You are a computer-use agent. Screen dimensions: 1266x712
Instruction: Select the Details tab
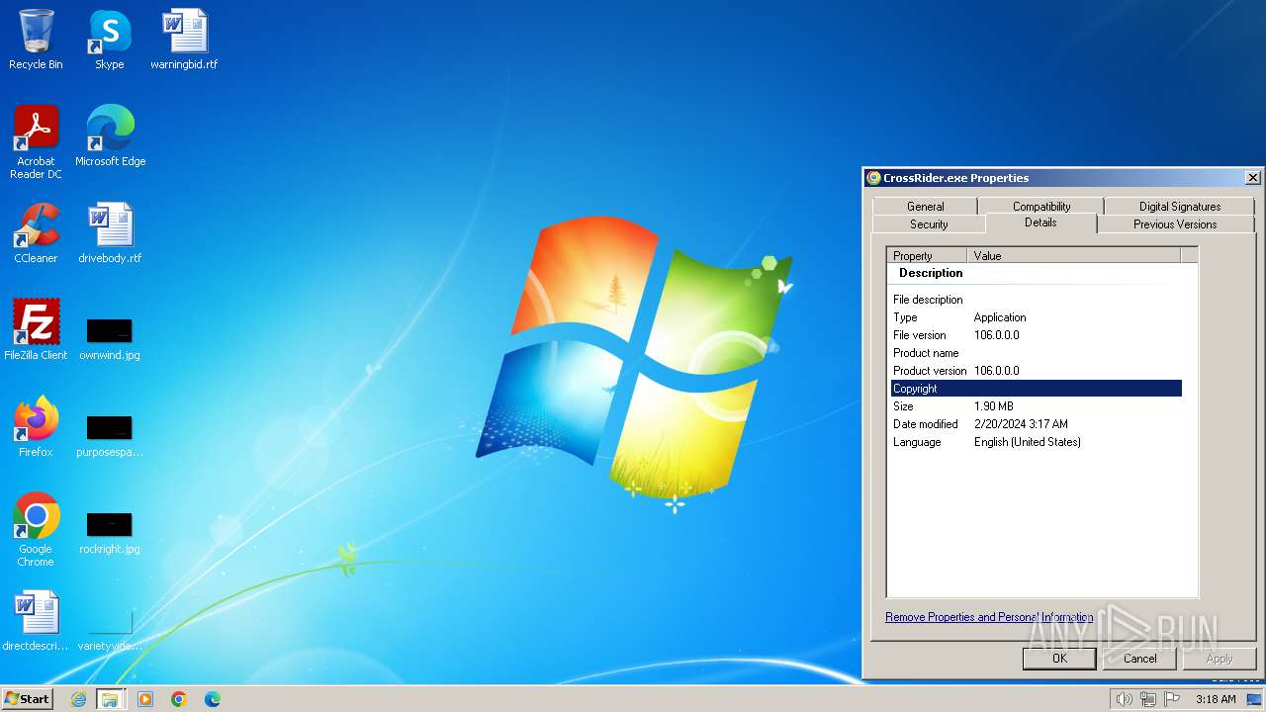click(1040, 222)
